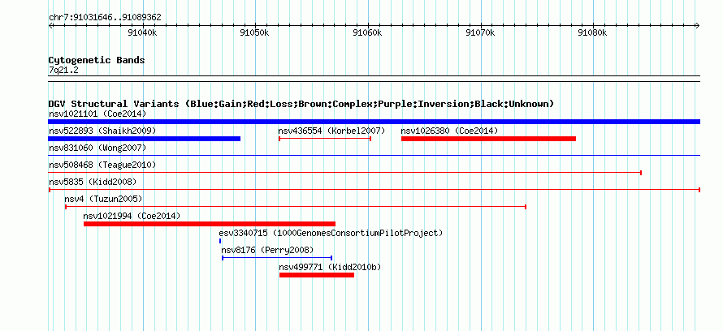Click the ruler's left arrowhead
This screenshot has width=723, height=331.
click(x=50, y=25)
